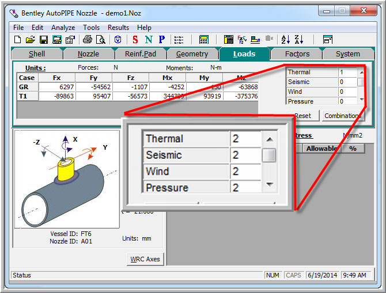The height and width of the screenshot is (293, 386).
Task: Click the Fx column header
Action: pos(57,78)
